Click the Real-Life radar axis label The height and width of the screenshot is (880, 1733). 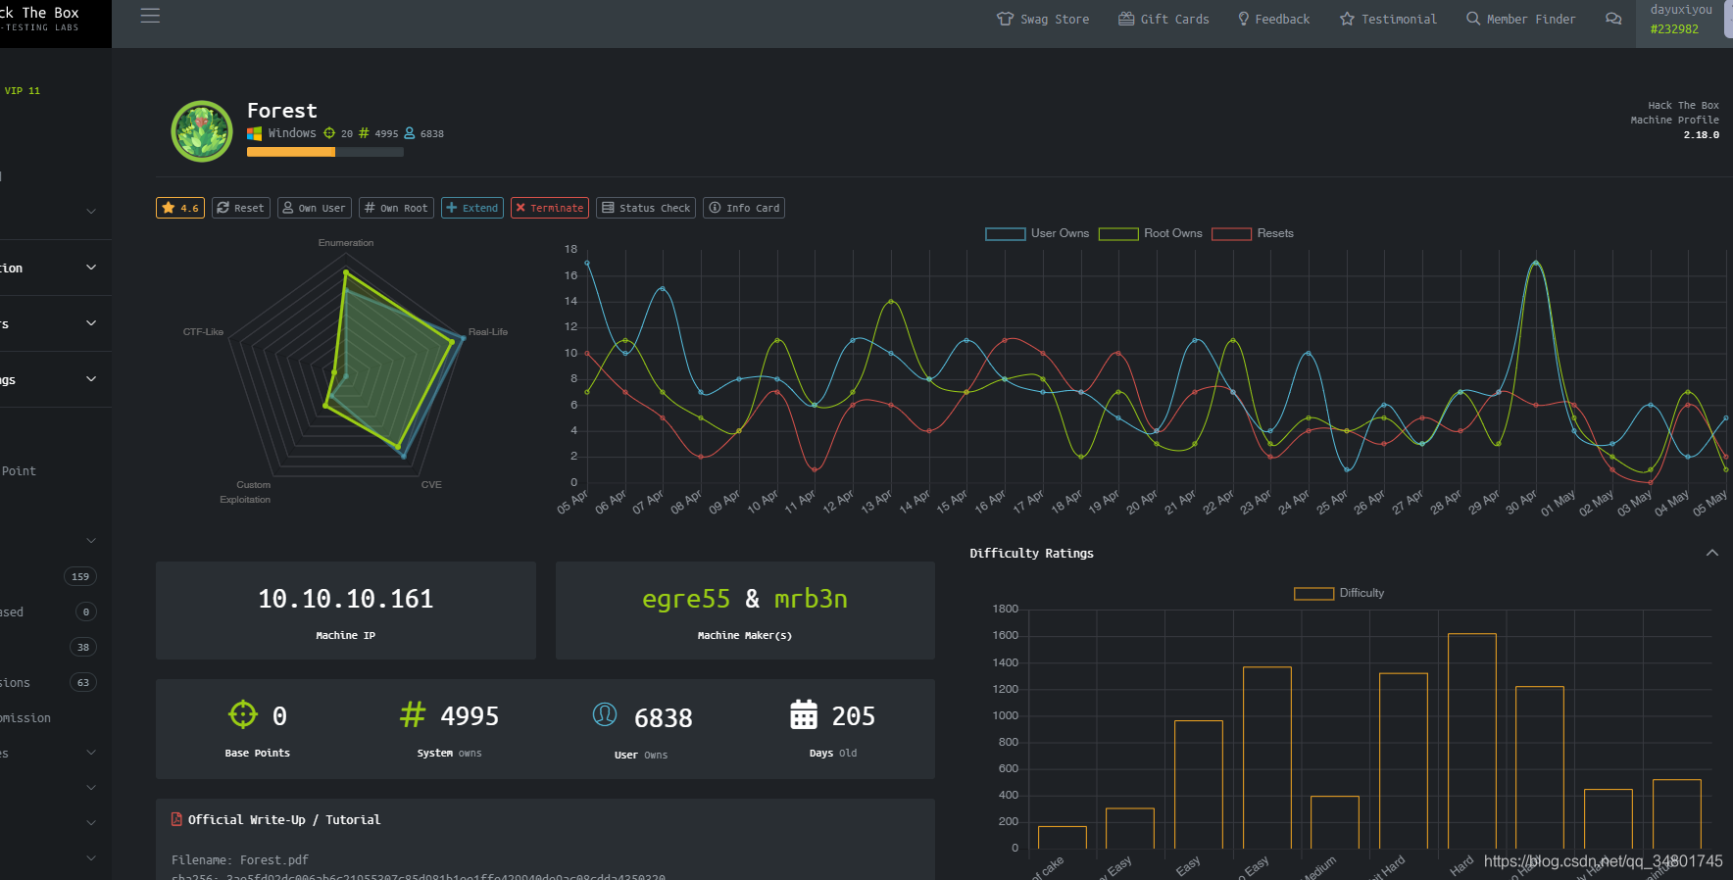pos(488,331)
